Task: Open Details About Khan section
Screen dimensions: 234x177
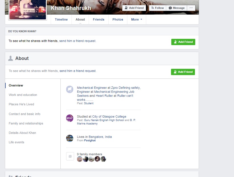Action: point(23,133)
